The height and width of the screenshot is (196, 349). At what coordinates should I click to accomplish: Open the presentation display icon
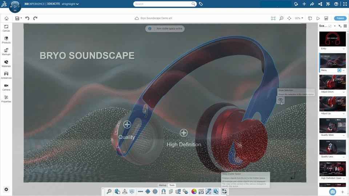[326, 18]
